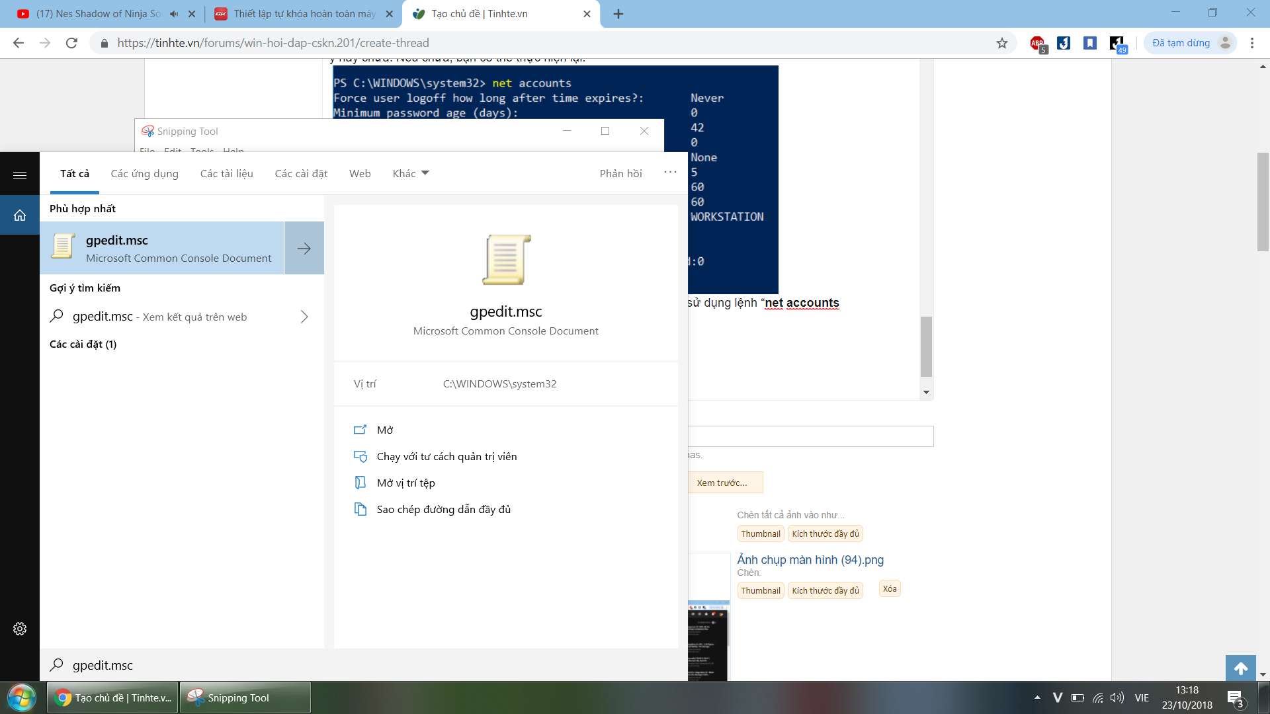The width and height of the screenshot is (1270, 714).
Task: Switch to the Các cài đặt tab
Action: pyautogui.click(x=301, y=173)
